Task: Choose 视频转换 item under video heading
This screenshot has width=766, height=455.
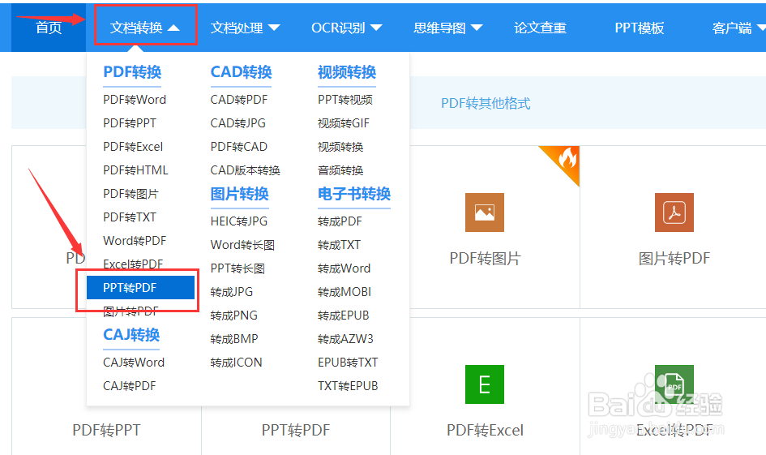Action: 340,147
